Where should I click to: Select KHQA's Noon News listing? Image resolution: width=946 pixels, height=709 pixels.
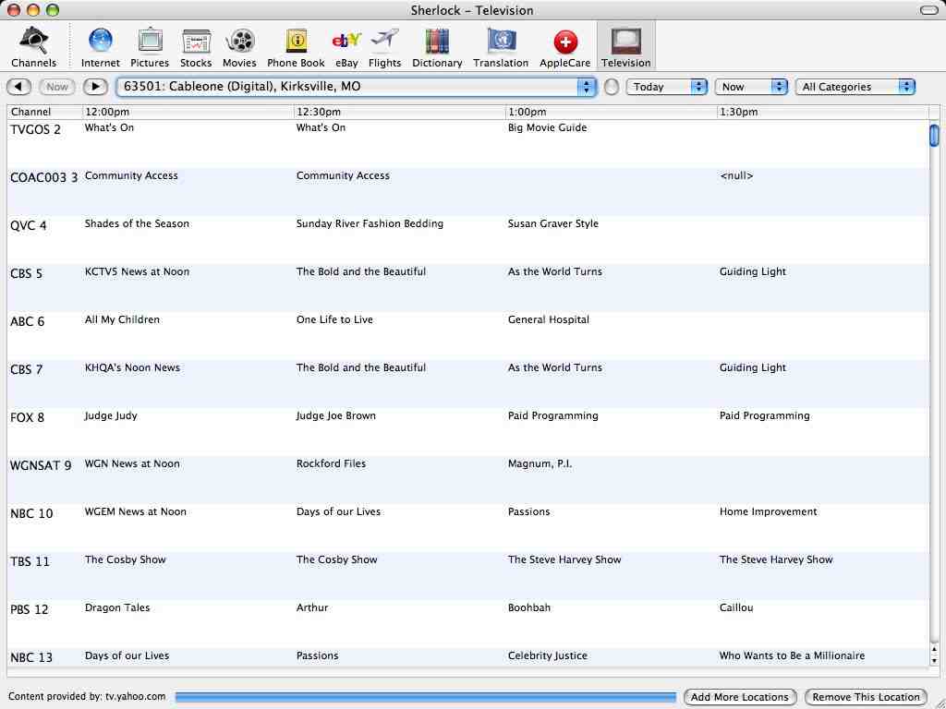click(132, 367)
